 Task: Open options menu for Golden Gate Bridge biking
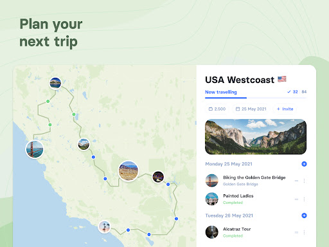click(x=304, y=181)
